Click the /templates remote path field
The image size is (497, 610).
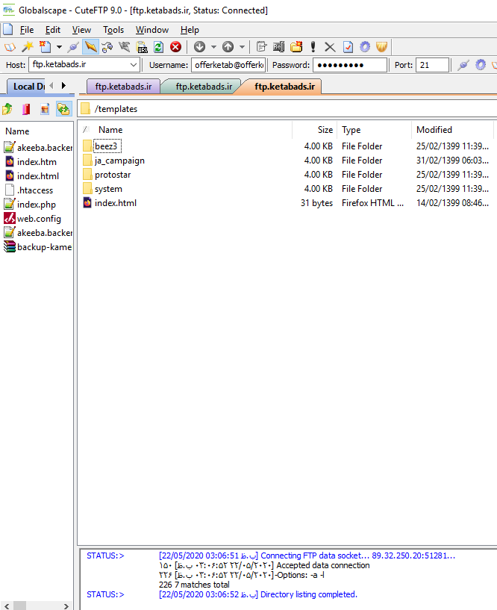pos(287,109)
